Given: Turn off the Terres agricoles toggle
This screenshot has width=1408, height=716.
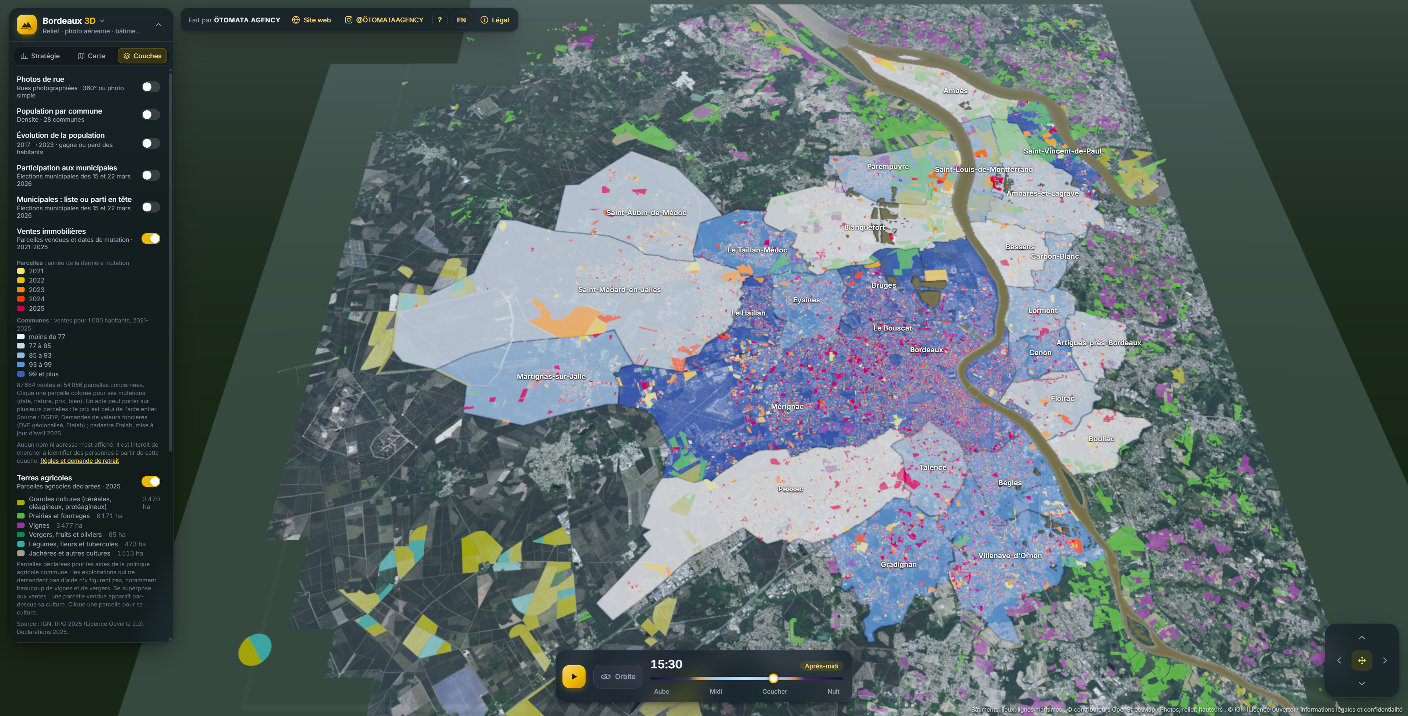Looking at the screenshot, I should tap(151, 481).
